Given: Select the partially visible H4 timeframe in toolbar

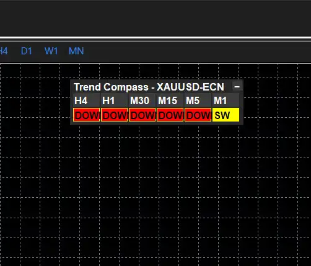Looking at the screenshot, I should click(4, 51).
